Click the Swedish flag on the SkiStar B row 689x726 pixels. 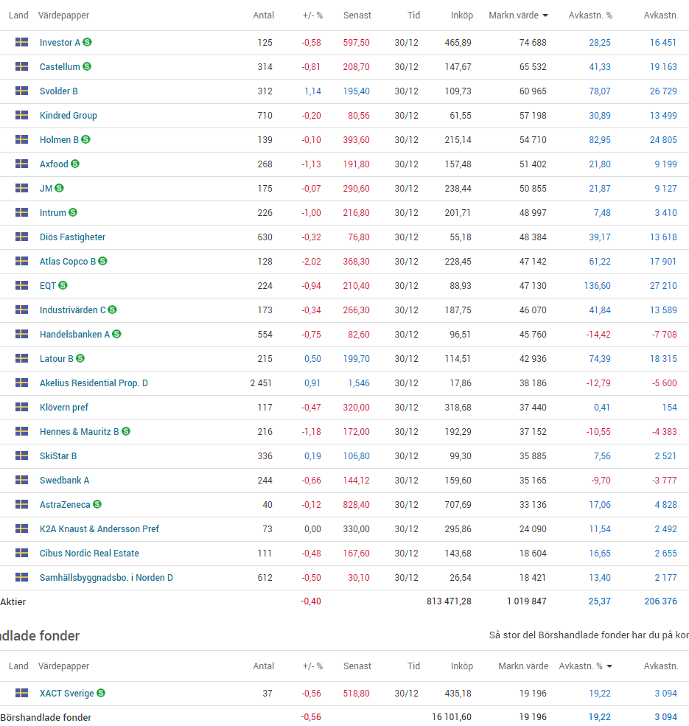(x=22, y=456)
